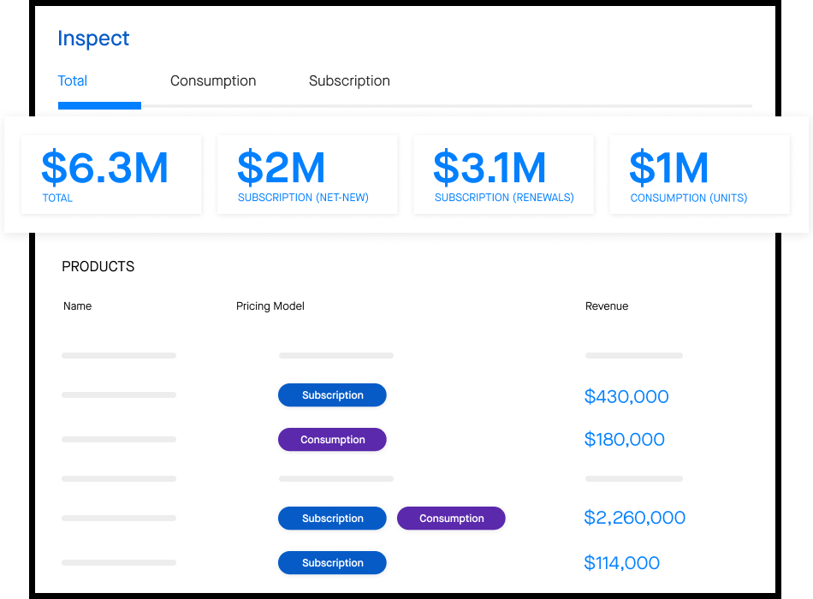Click the $430,000 revenue value
This screenshot has height=599, width=813.
(x=626, y=397)
